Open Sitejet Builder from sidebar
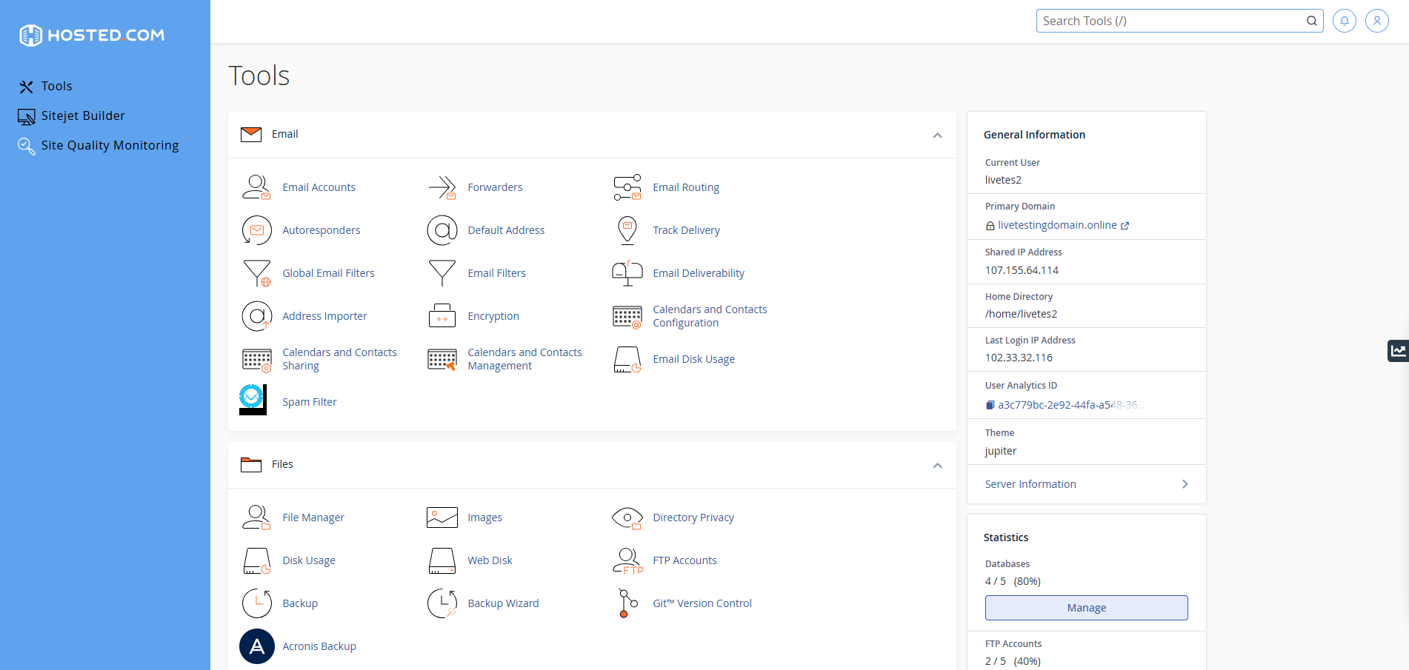 [x=83, y=116]
